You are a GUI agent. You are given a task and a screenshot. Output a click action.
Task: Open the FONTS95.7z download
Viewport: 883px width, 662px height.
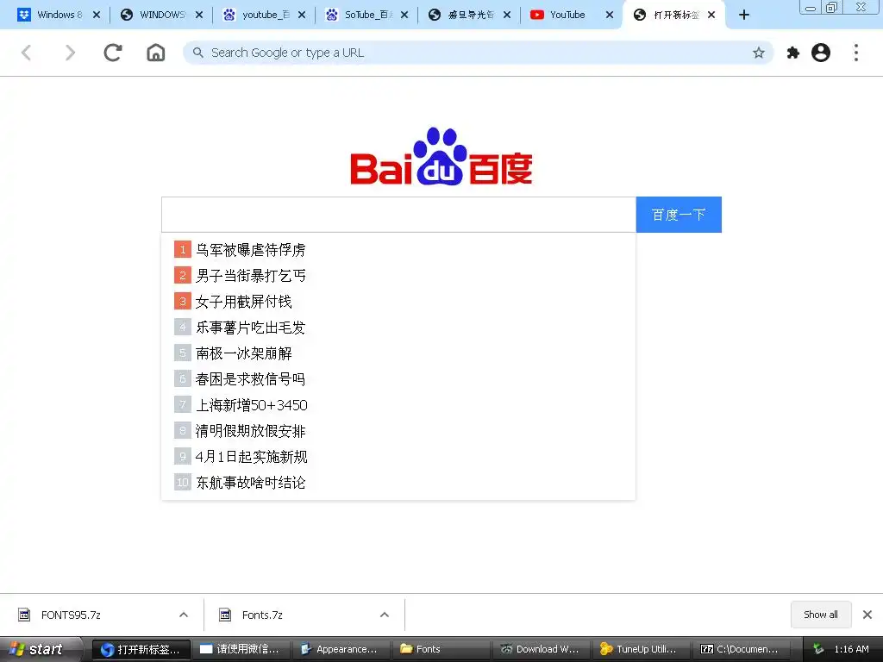tap(71, 615)
